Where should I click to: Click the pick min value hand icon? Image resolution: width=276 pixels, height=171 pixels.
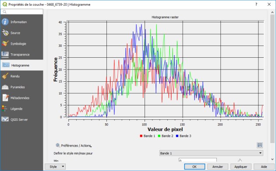point(240,160)
